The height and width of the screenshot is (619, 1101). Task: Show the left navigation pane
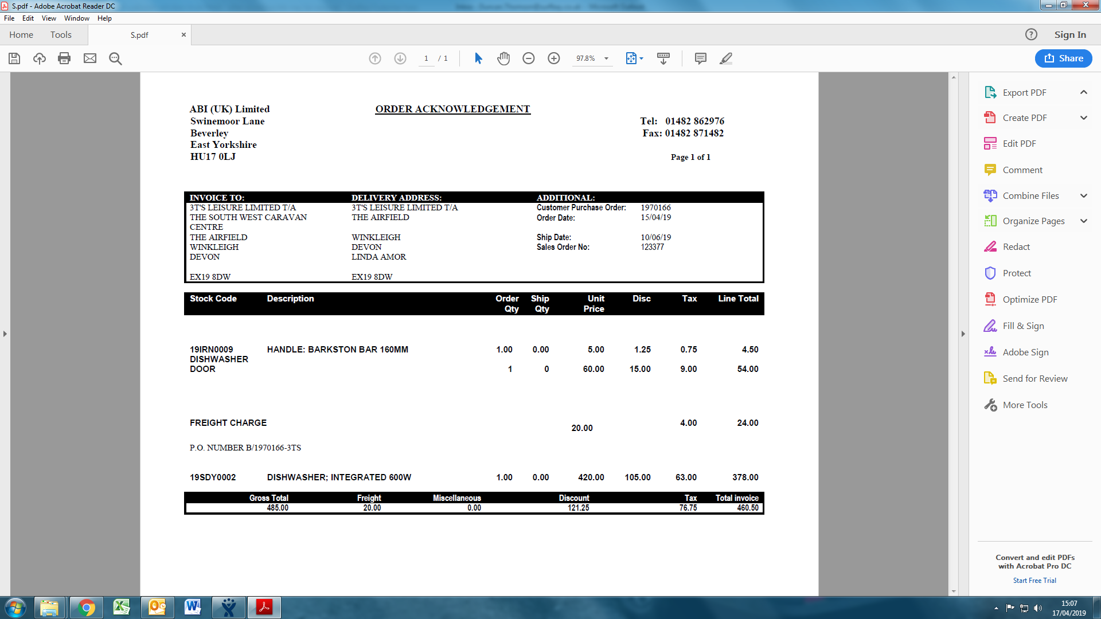[5, 334]
